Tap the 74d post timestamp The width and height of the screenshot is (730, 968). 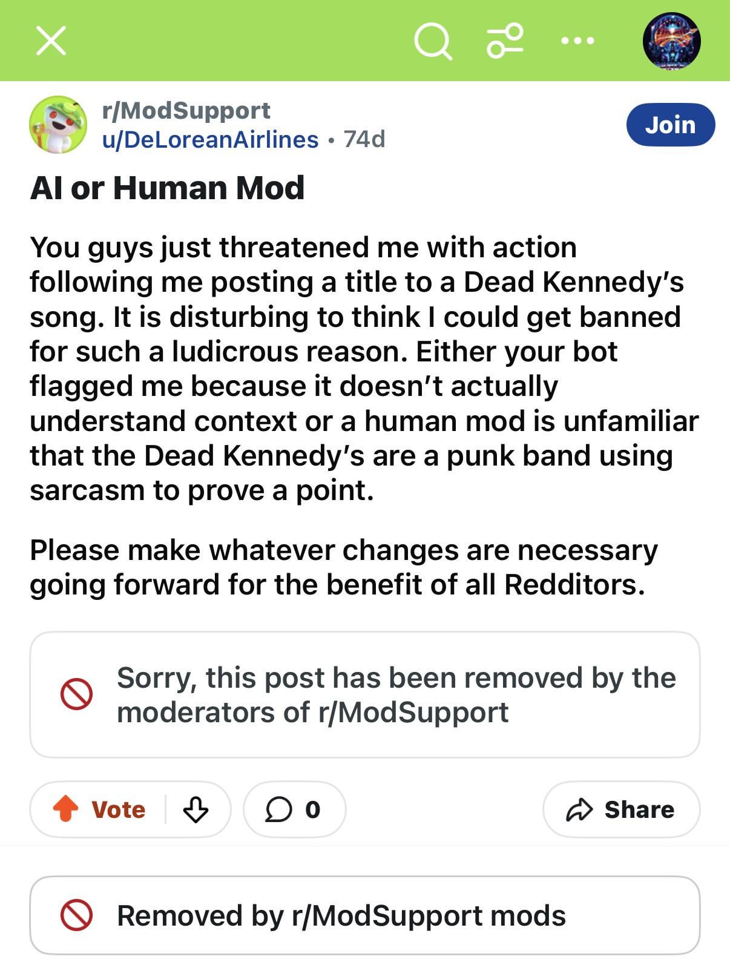364,140
